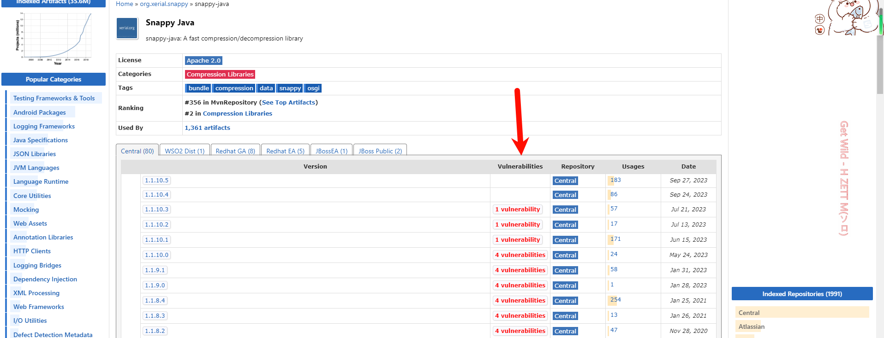Open version 1.1.8.2
This screenshot has width=884, height=338.
tap(155, 331)
